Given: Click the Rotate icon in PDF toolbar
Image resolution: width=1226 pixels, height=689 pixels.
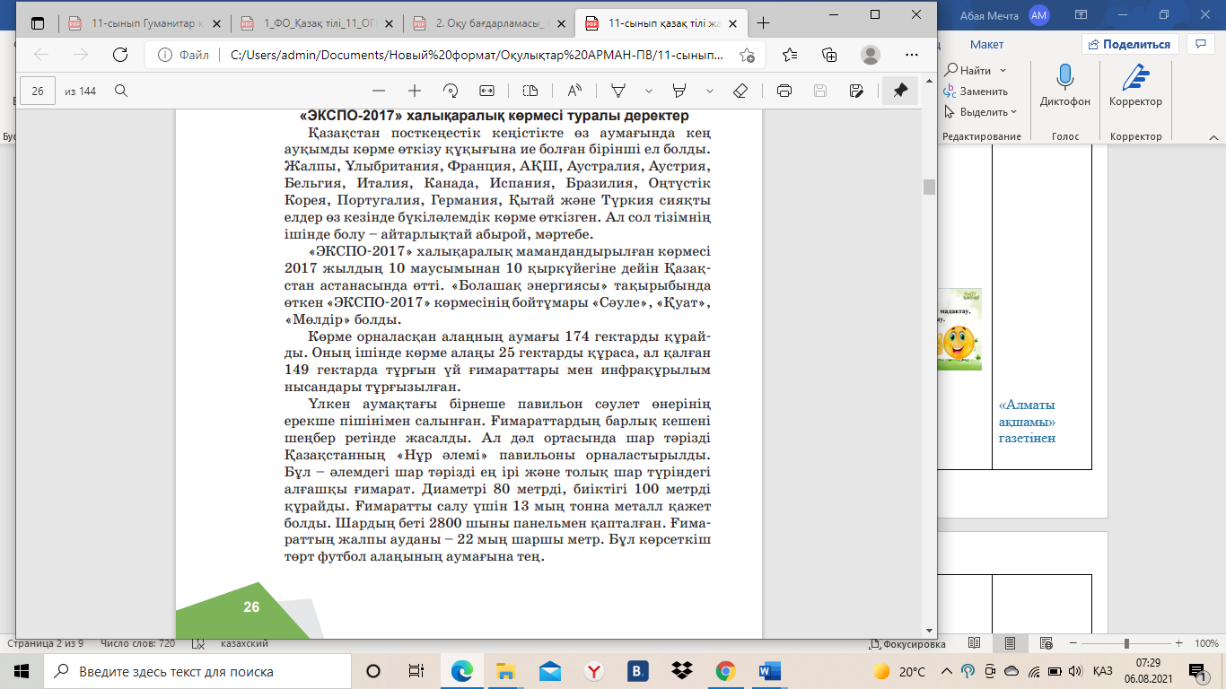Looking at the screenshot, I should tap(451, 91).
